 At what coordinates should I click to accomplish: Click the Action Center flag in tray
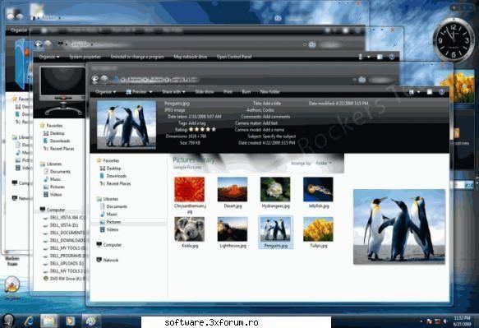point(429,321)
